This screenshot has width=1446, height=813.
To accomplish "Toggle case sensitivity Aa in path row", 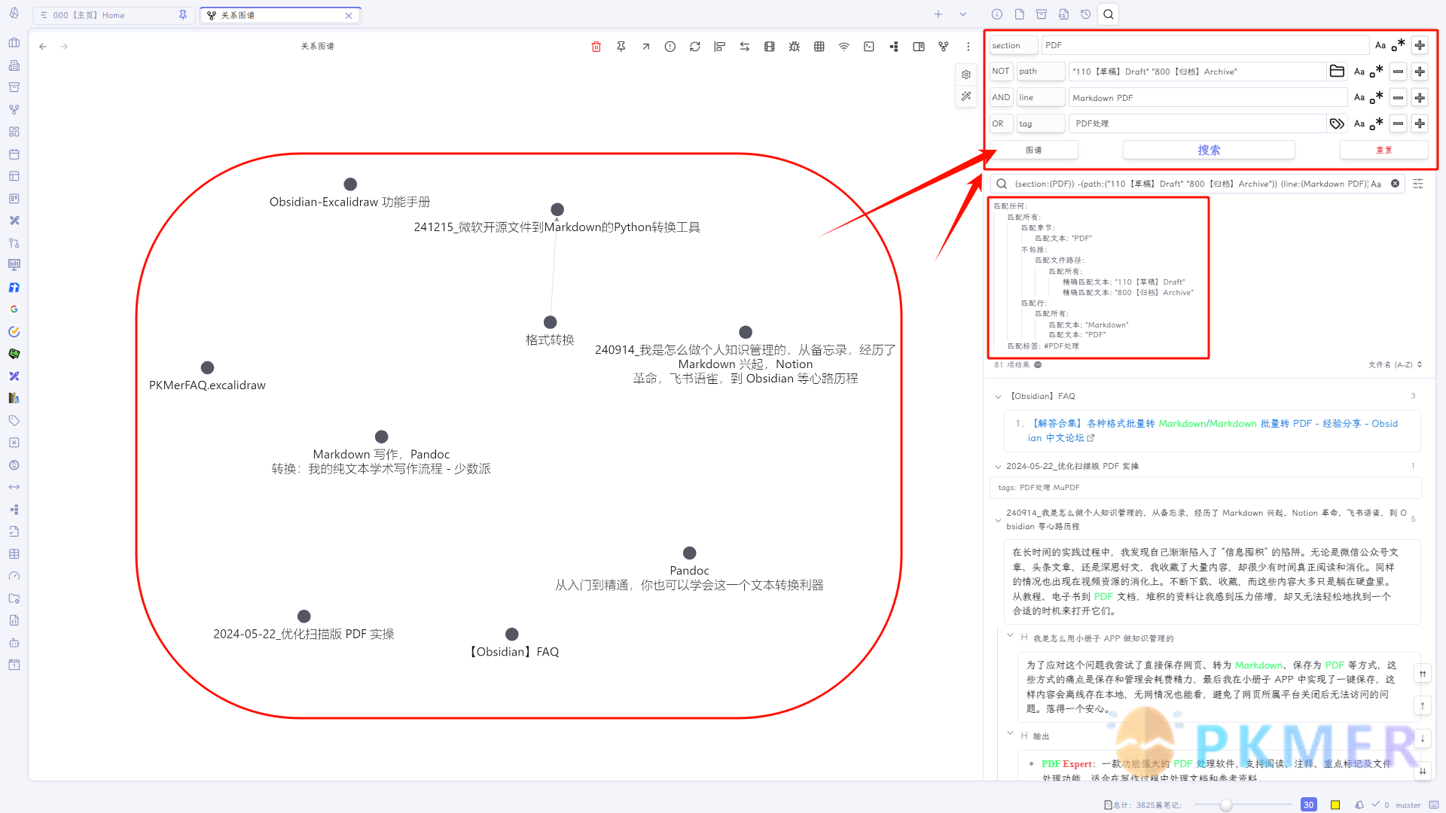I will 1359,72.
